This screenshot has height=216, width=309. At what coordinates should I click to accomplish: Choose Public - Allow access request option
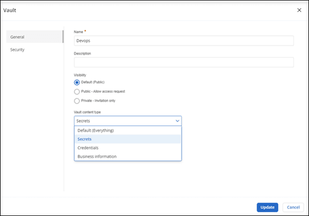click(x=77, y=91)
